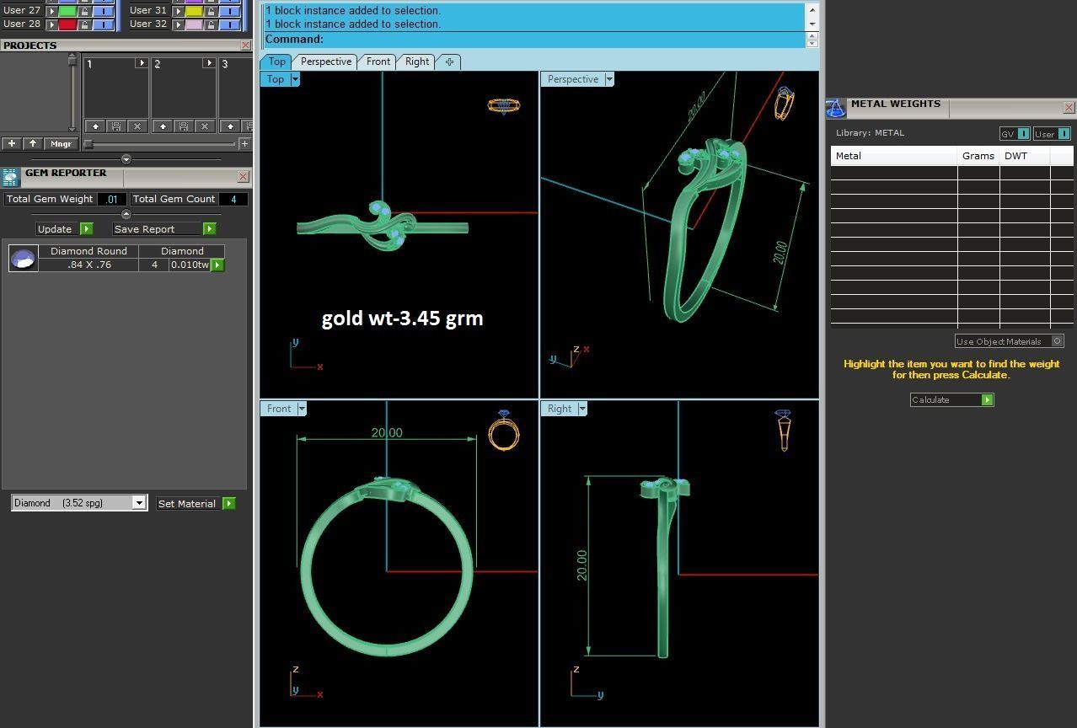Click the Metal Weights panel icon
The image size is (1077, 728).
pos(835,108)
